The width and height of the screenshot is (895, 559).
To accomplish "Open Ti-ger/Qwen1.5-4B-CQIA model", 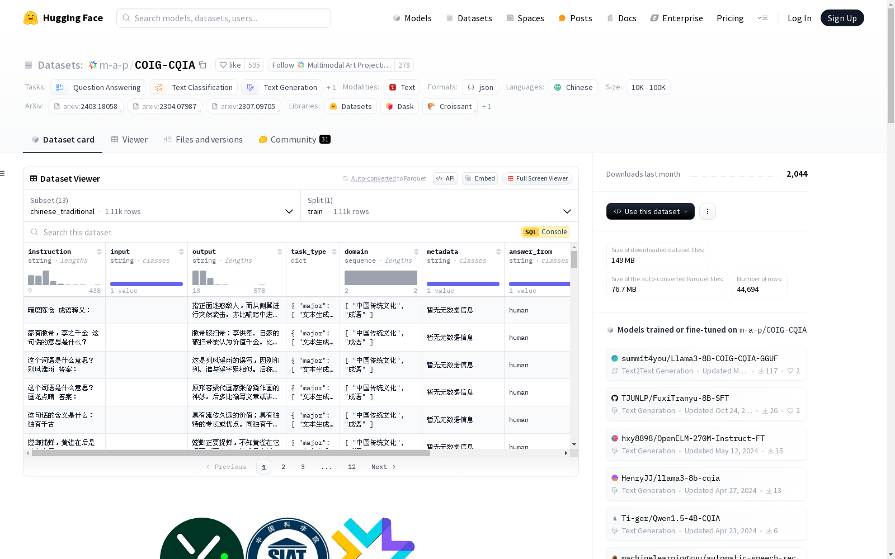I will pos(706,524).
